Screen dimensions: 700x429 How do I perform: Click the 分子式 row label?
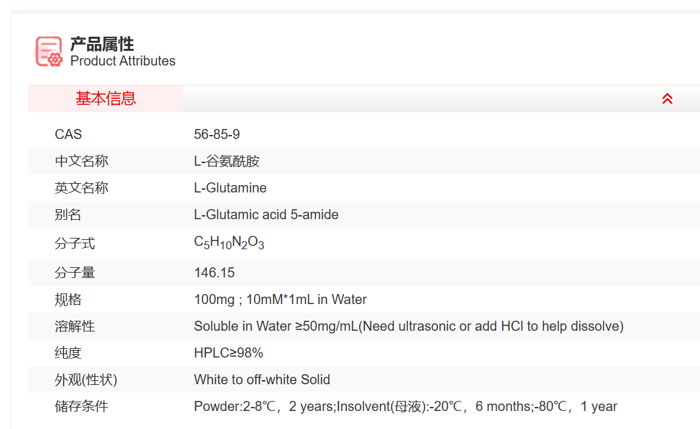click(75, 243)
